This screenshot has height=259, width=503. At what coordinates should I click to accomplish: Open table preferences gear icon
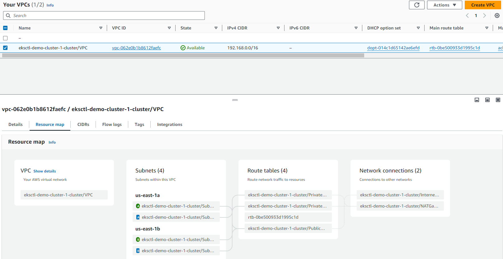497,16
